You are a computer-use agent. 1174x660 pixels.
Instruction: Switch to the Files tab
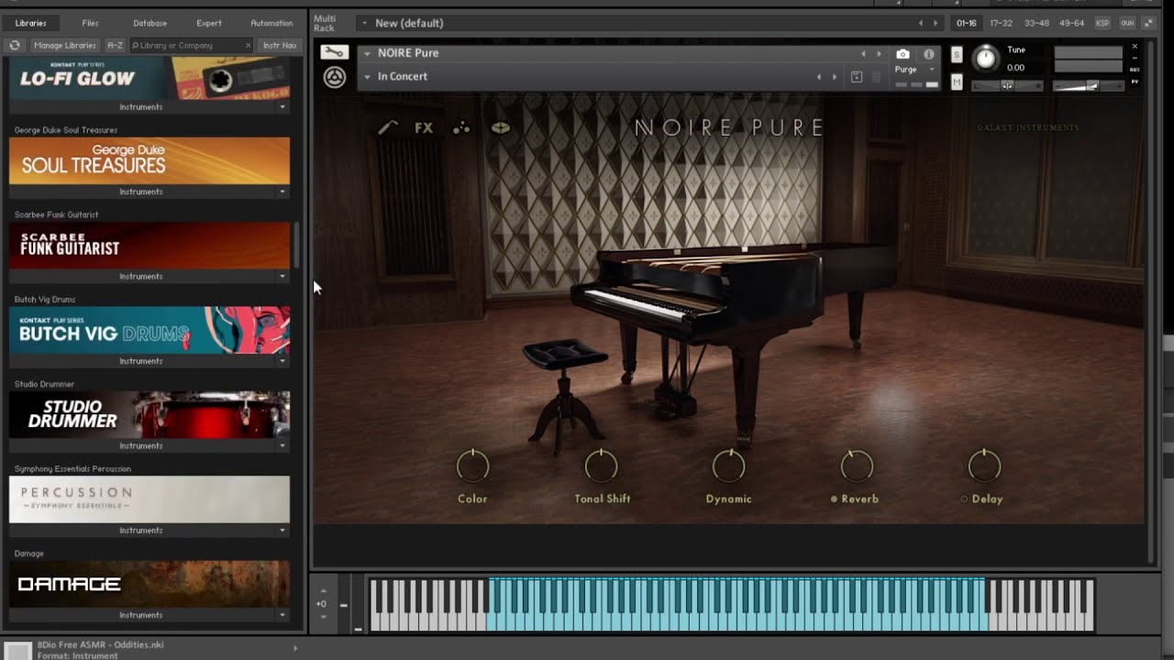pos(90,23)
